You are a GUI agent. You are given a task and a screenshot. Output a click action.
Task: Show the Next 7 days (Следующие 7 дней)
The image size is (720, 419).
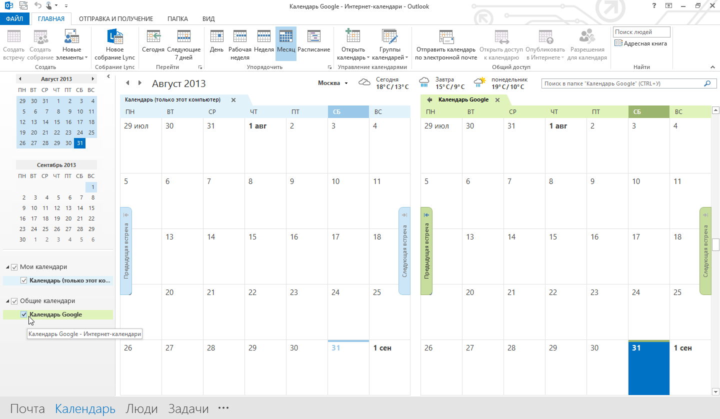coord(183,44)
